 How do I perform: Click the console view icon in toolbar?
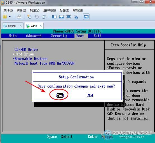86,17
